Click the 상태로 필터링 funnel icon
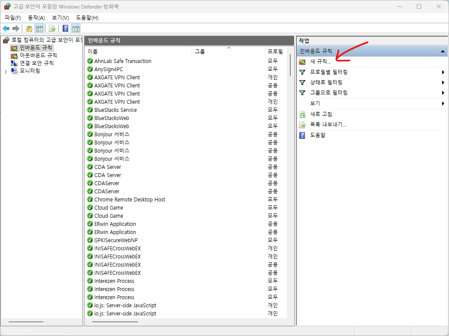449x336 pixels. (x=302, y=82)
